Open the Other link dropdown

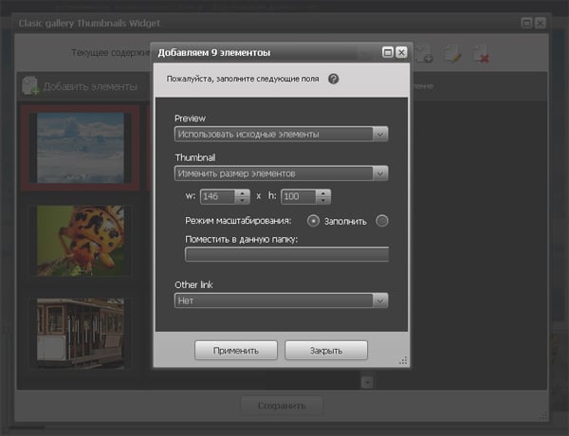click(380, 300)
